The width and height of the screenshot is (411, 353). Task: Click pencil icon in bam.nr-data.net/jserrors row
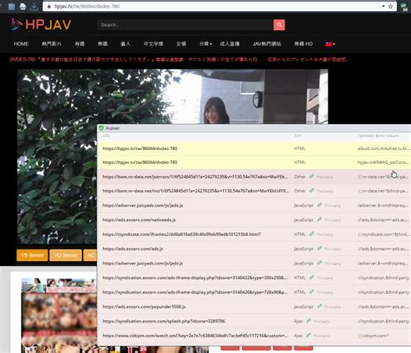point(311,176)
